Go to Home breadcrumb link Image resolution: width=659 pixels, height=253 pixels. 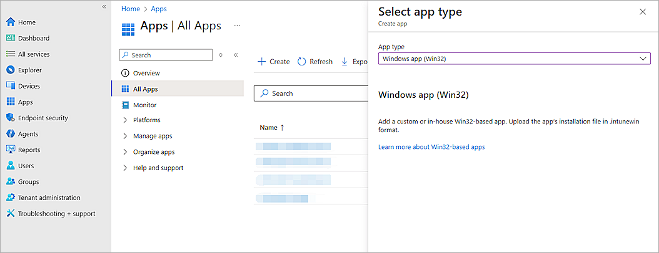click(x=130, y=9)
